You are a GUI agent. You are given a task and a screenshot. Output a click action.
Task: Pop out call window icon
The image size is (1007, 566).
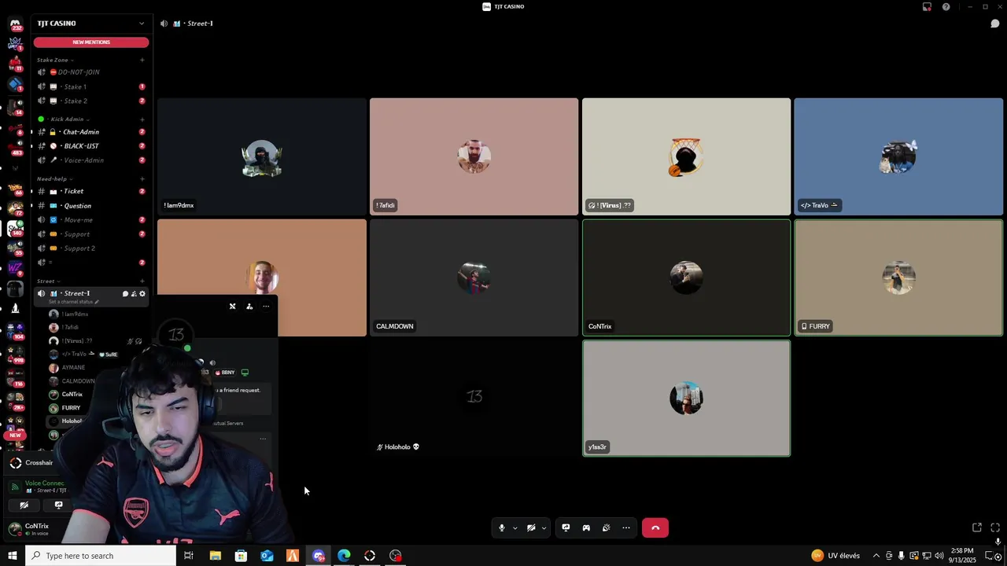click(x=977, y=527)
